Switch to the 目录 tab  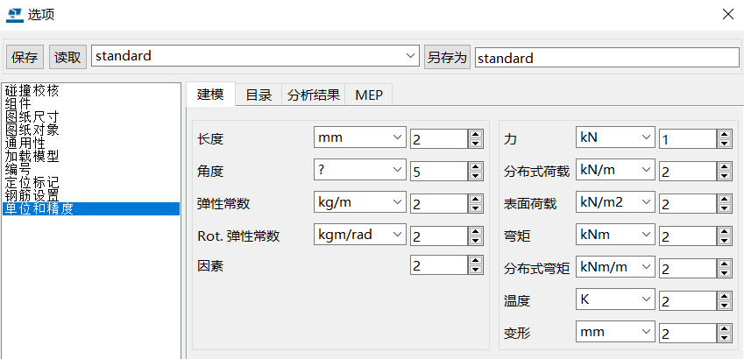[x=259, y=95]
